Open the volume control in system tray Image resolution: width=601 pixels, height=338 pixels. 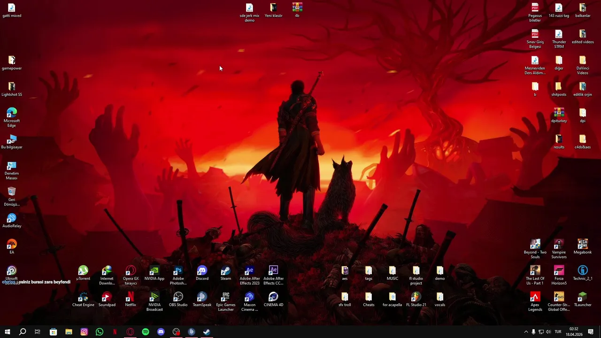548,332
